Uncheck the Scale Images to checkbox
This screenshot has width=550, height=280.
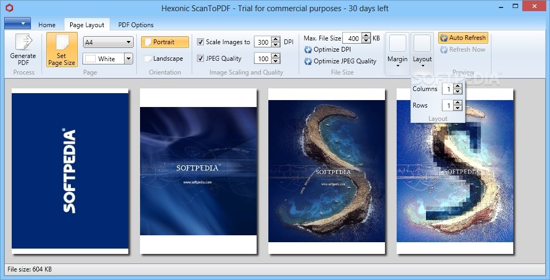coord(200,42)
